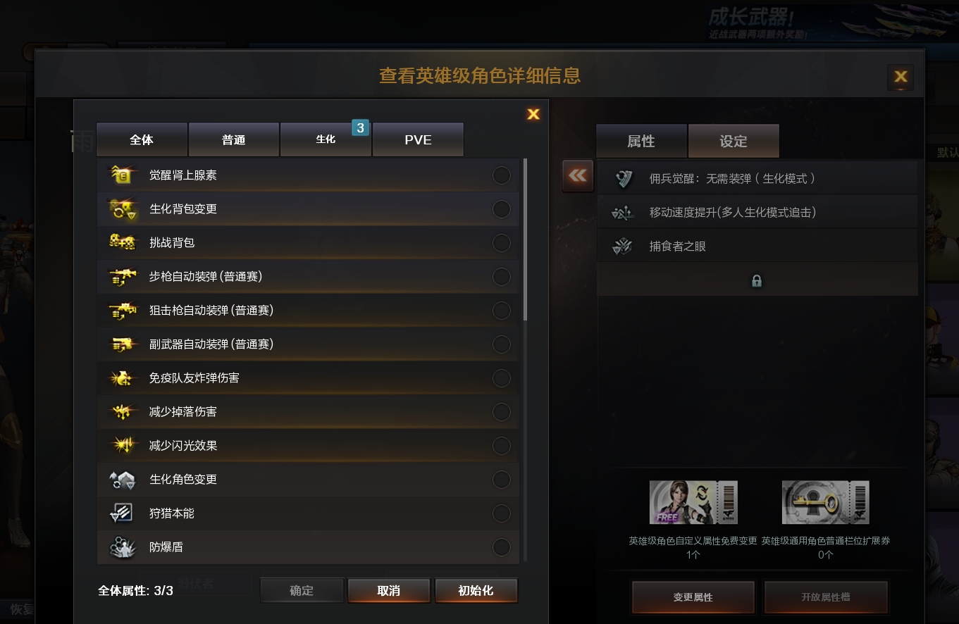Click the 步枪自动装弹 golden rifle icon
The image size is (959, 624).
[122, 276]
